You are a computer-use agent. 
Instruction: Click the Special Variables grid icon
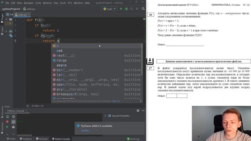110,116
